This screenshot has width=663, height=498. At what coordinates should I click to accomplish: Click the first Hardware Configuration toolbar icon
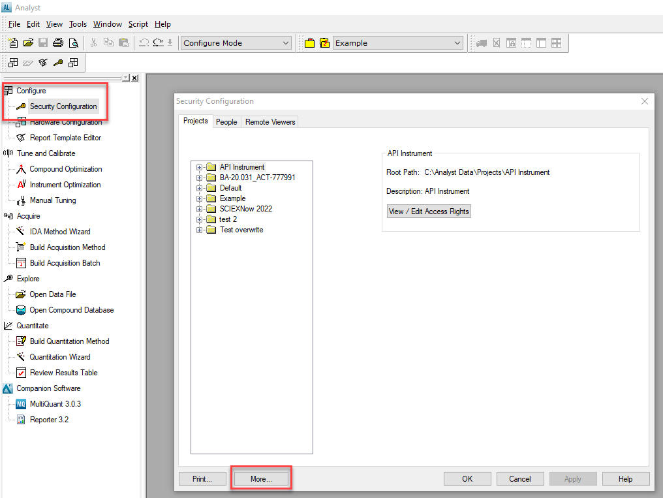pos(13,63)
